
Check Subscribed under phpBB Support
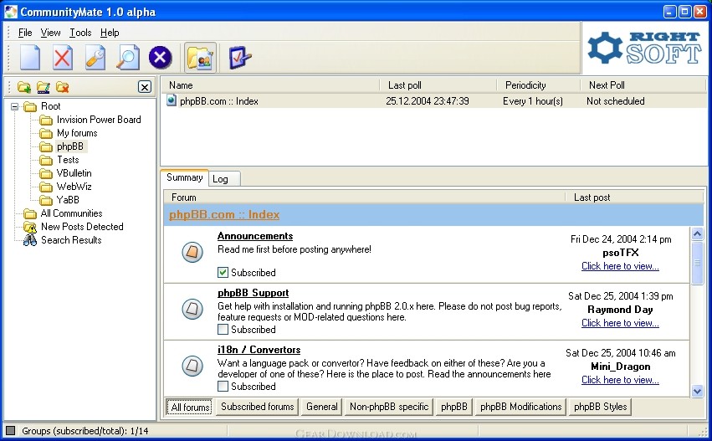(x=223, y=330)
